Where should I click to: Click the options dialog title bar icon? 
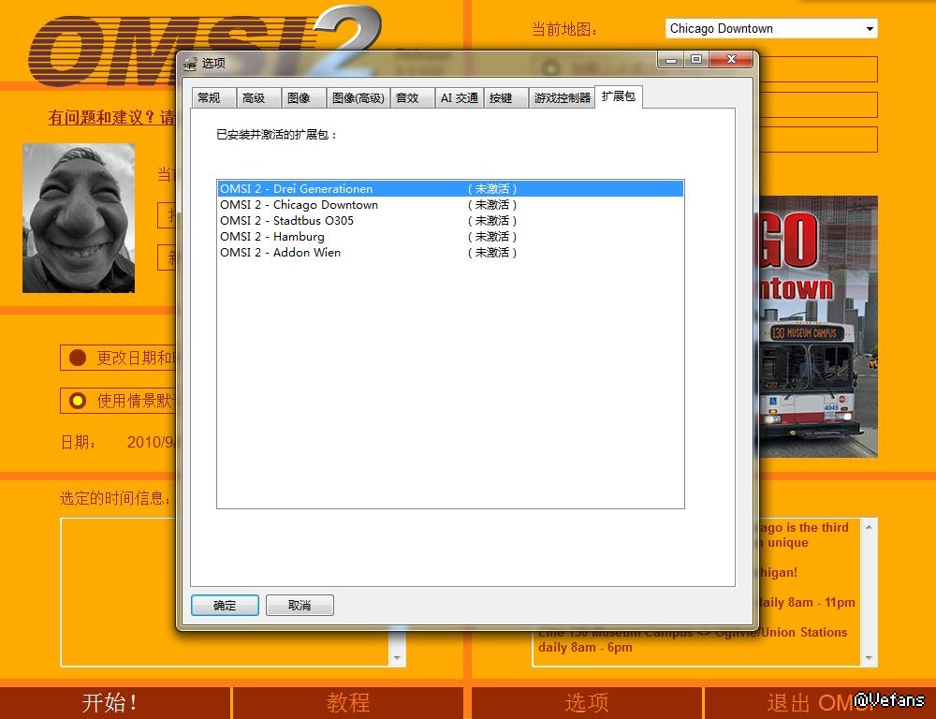tap(190, 64)
